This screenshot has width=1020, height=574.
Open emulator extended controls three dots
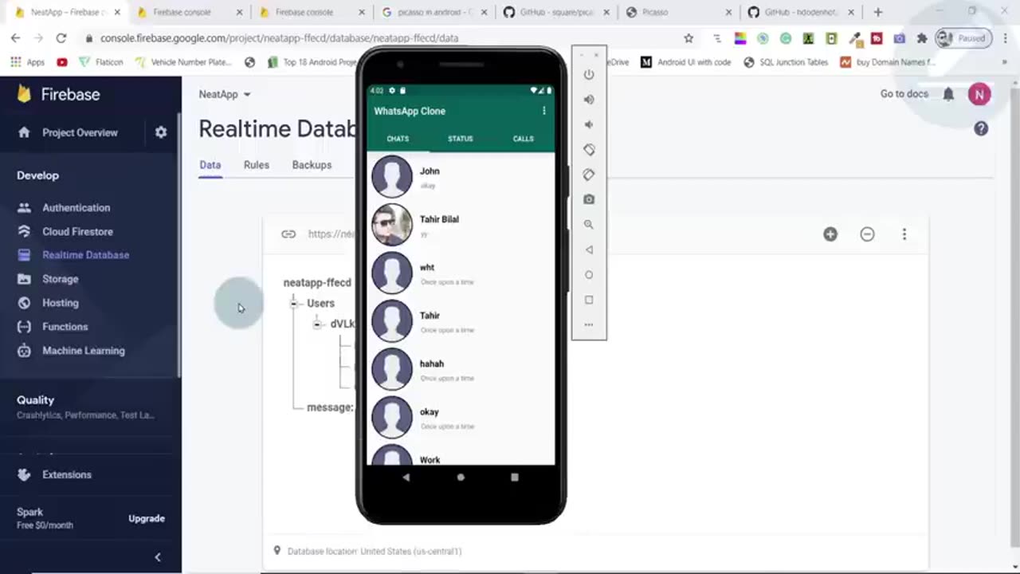(589, 324)
